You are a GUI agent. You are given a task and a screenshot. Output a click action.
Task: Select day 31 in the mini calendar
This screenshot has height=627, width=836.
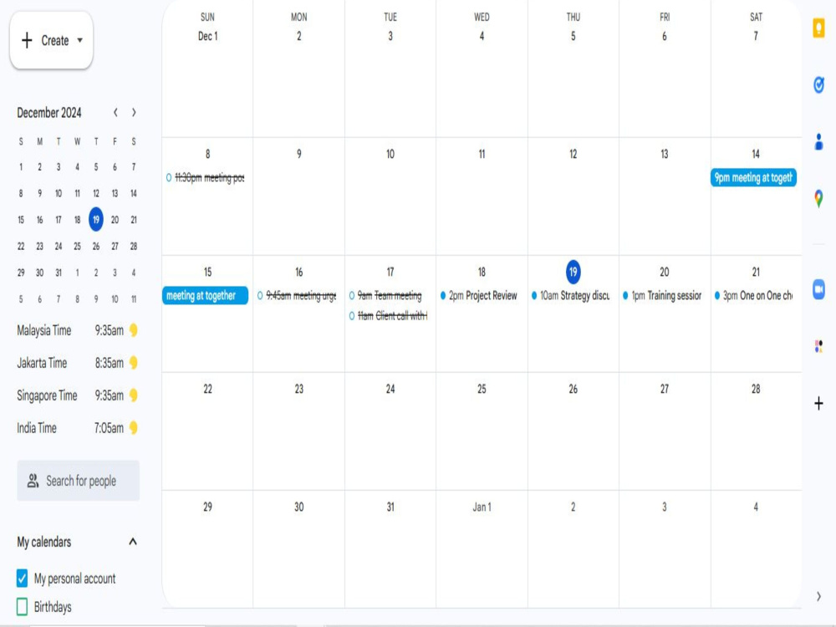(x=59, y=273)
